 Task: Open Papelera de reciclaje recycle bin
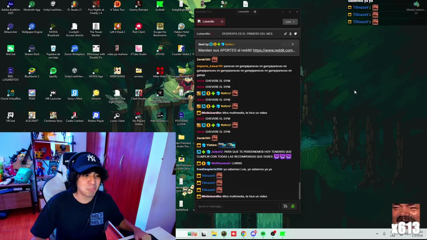53,52
